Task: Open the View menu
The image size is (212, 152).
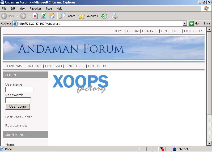Action: (x=22, y=9)
